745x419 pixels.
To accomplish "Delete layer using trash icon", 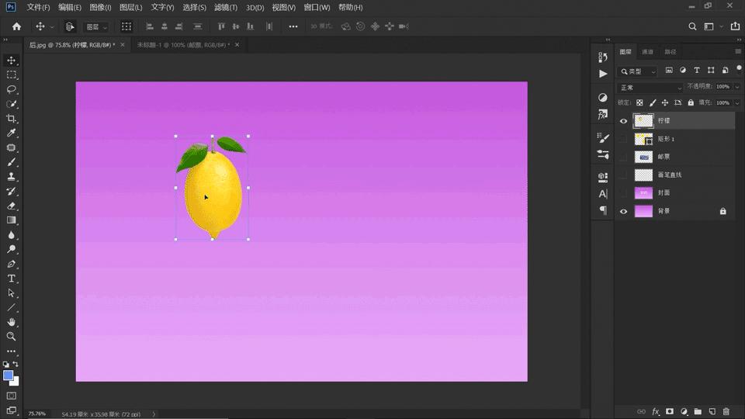I will (726, 411).
